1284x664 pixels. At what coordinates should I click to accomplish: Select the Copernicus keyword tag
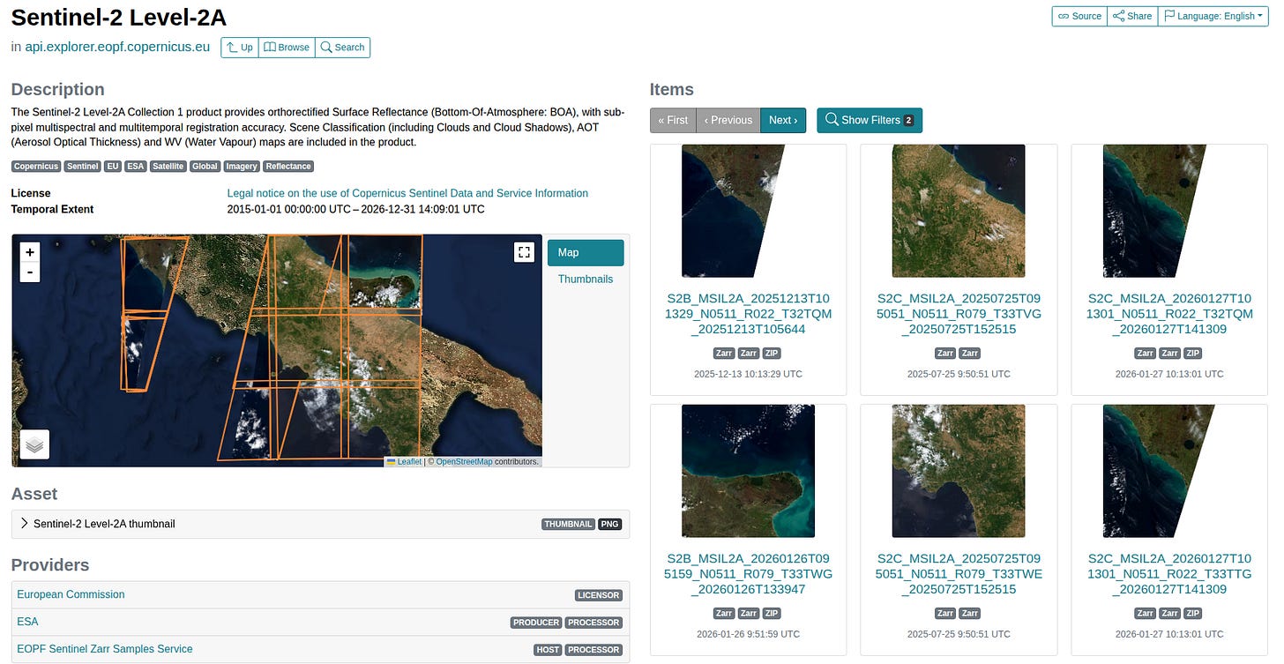pos(35,166)
